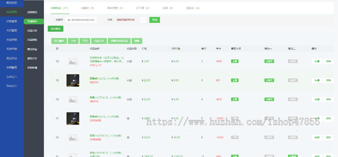The width and height of the screenshot is (338, 157).
Task: Click the bulk 下架 button in toolbar
Action: pyautogui.click(x=85, y=41)
